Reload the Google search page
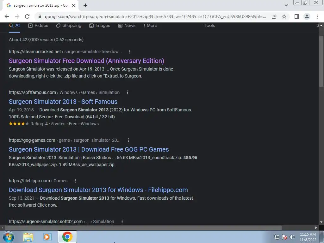 coord(27,16)
